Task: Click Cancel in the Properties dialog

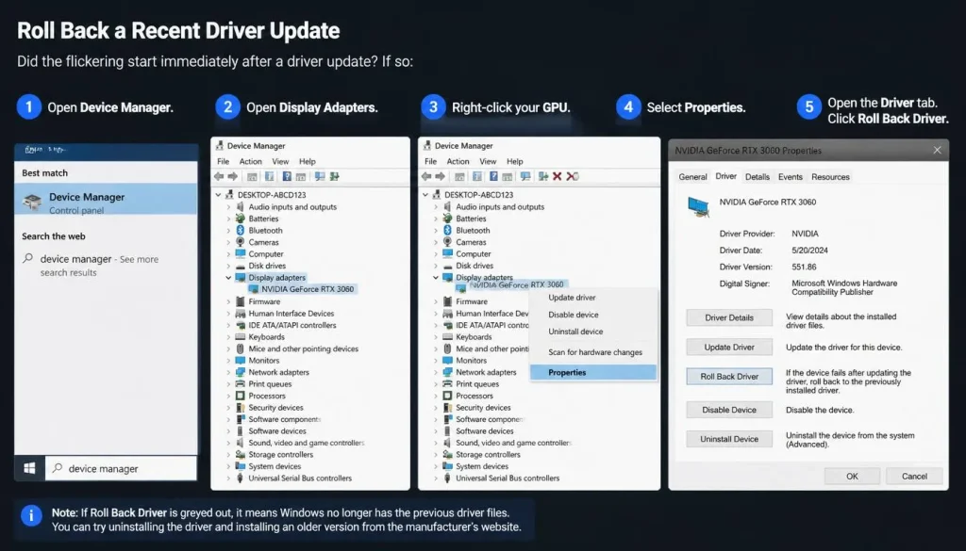Action: [914, 476]
